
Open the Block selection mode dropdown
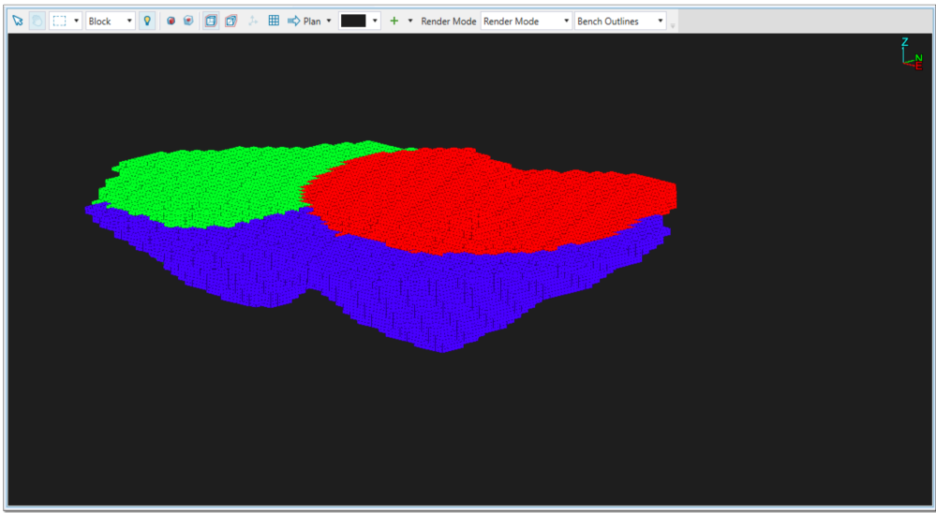point(111,21)
